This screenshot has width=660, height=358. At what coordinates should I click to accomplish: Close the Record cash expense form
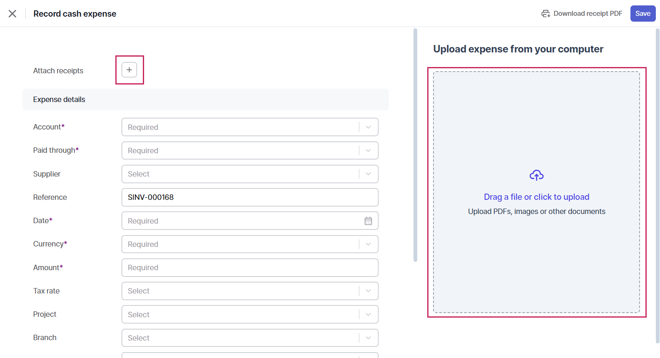tap(12, 14)
